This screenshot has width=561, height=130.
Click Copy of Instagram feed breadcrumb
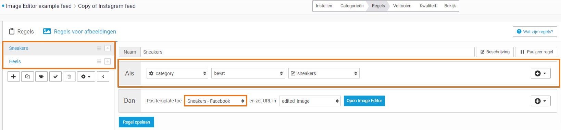[x=107, y=6]
